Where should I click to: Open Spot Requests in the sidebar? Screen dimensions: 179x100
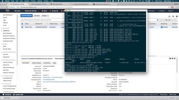pos(7,33)
